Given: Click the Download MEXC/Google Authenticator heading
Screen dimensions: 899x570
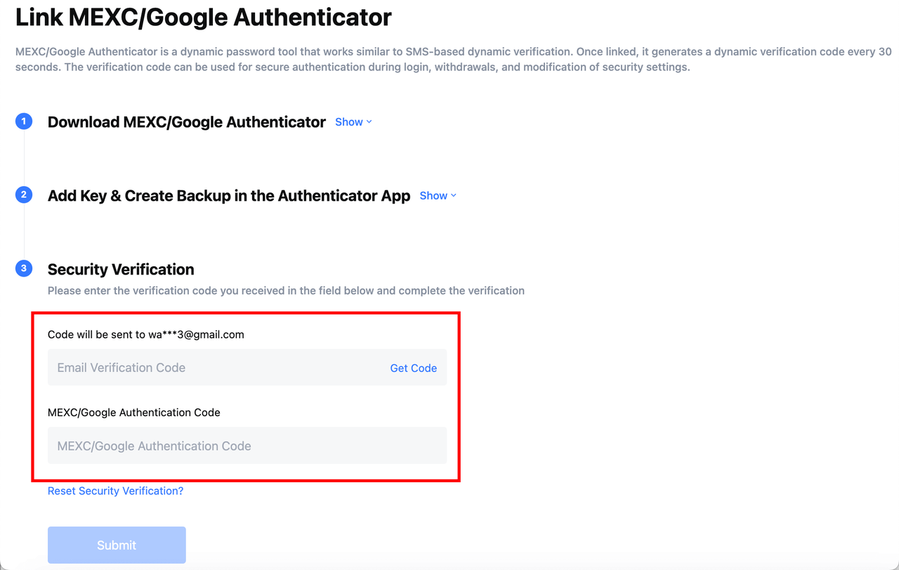Looking at the screenshot, I should point(186,122).
